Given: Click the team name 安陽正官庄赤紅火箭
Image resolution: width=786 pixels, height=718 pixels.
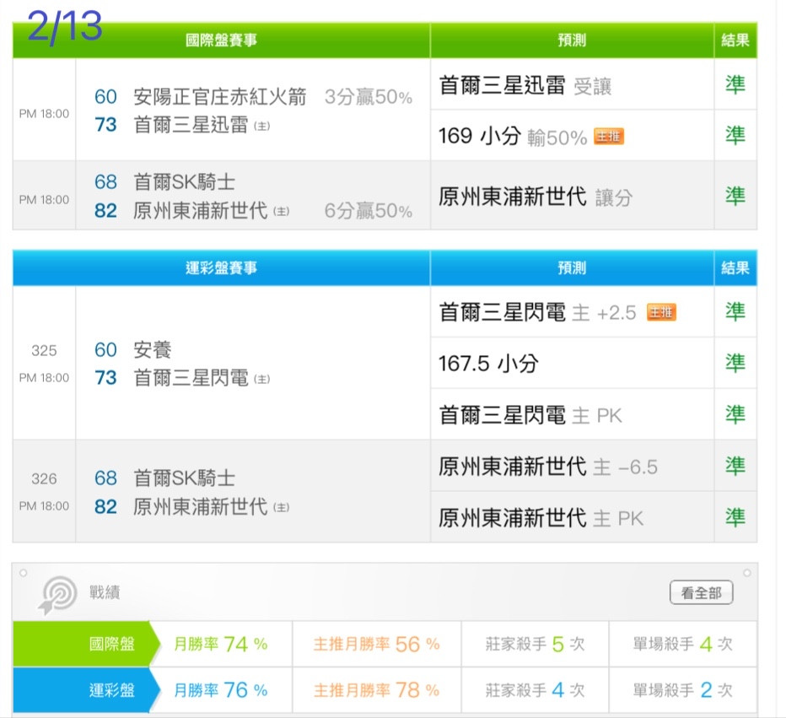Looking at the screenshot, I should (220, 96).
